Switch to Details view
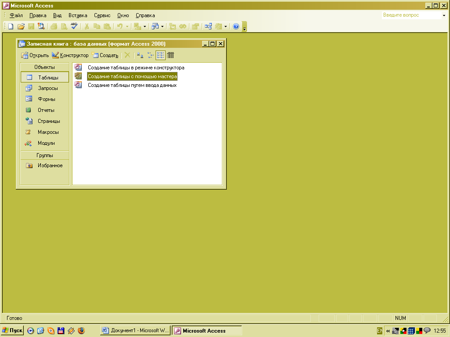This screenshot has height=337, width=450. (171, 55)
